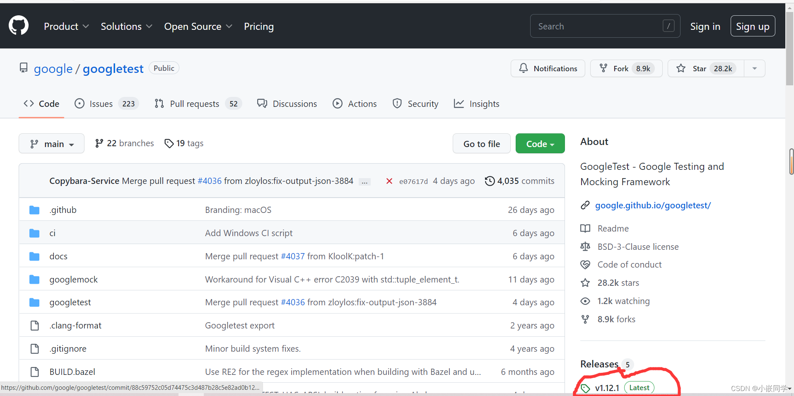
Task: Click the .clang-format file icon
Action: coord(35,326)
